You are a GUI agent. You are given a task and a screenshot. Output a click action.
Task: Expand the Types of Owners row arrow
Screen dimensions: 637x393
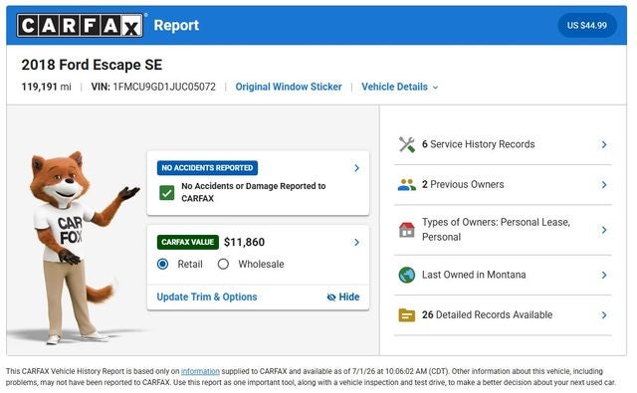coord(604,230)
